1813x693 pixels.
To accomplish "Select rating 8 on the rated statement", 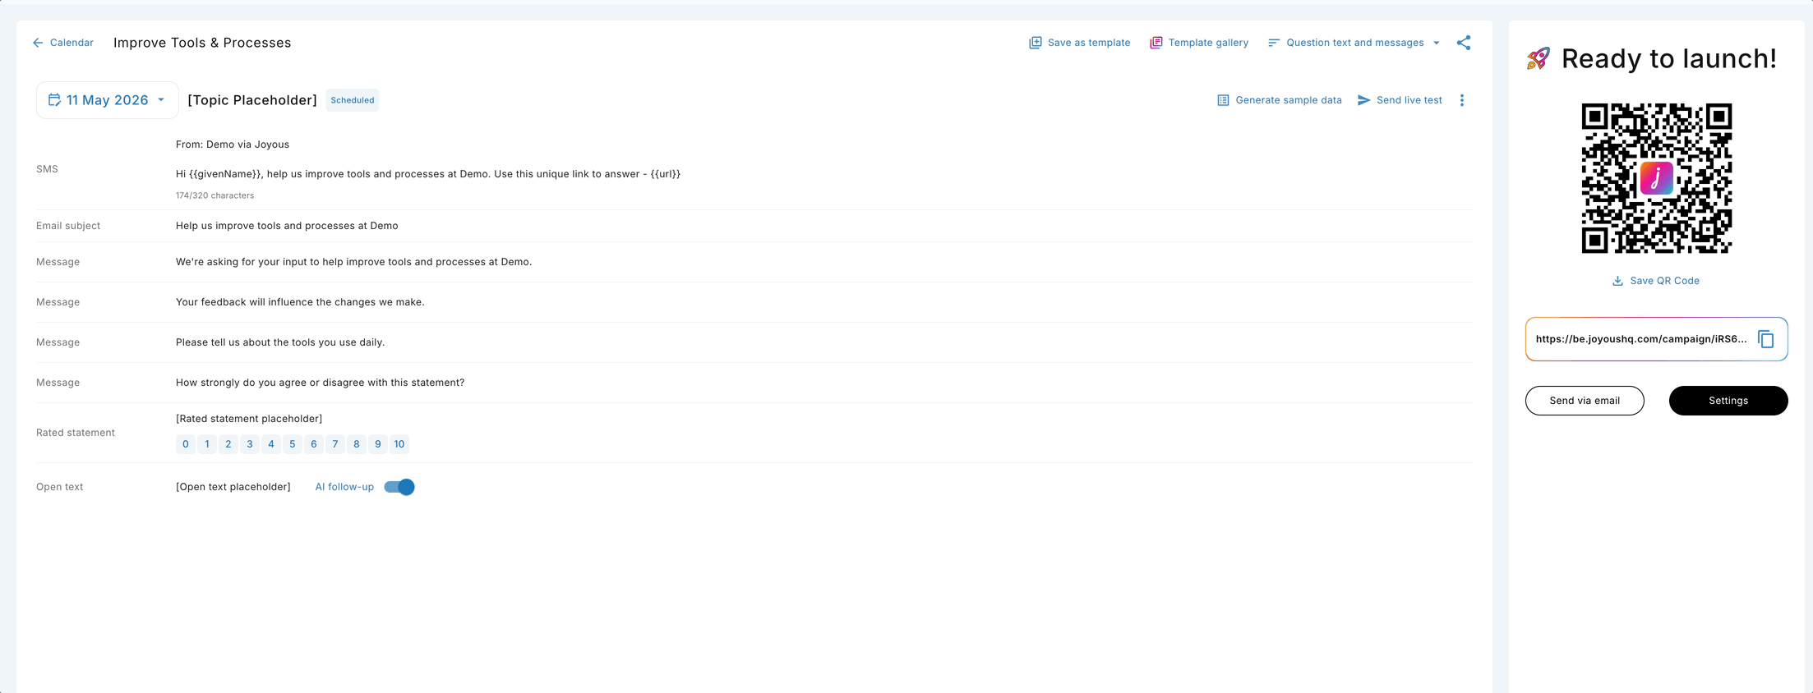I will pyautogui.click(x=357, y=444).
